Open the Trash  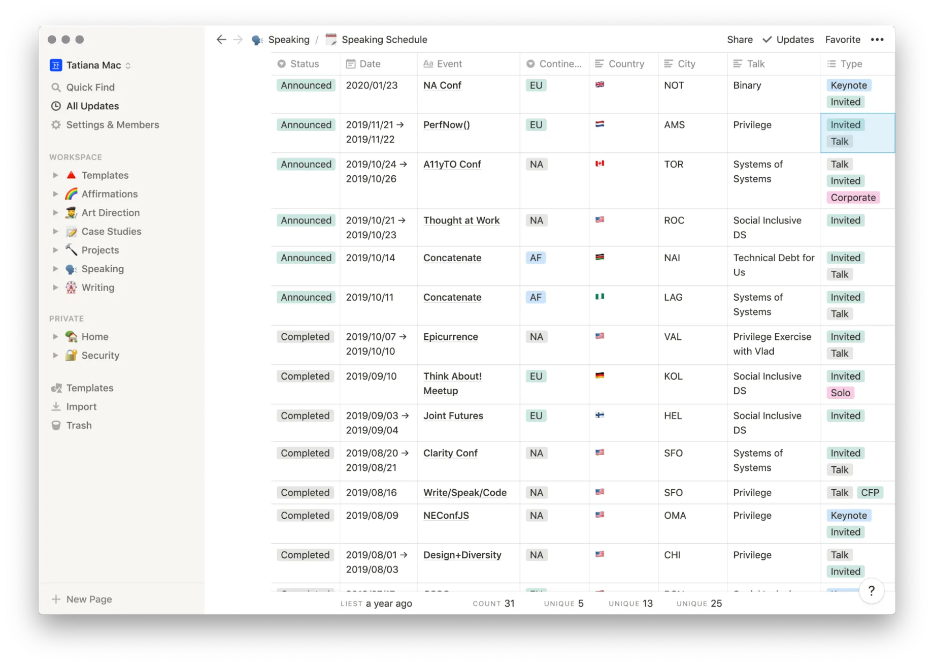(x=79, y=425)
